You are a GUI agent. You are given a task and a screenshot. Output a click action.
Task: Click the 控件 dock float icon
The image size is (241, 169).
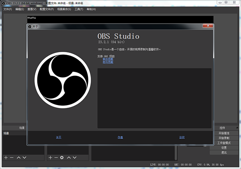(237, 128)
